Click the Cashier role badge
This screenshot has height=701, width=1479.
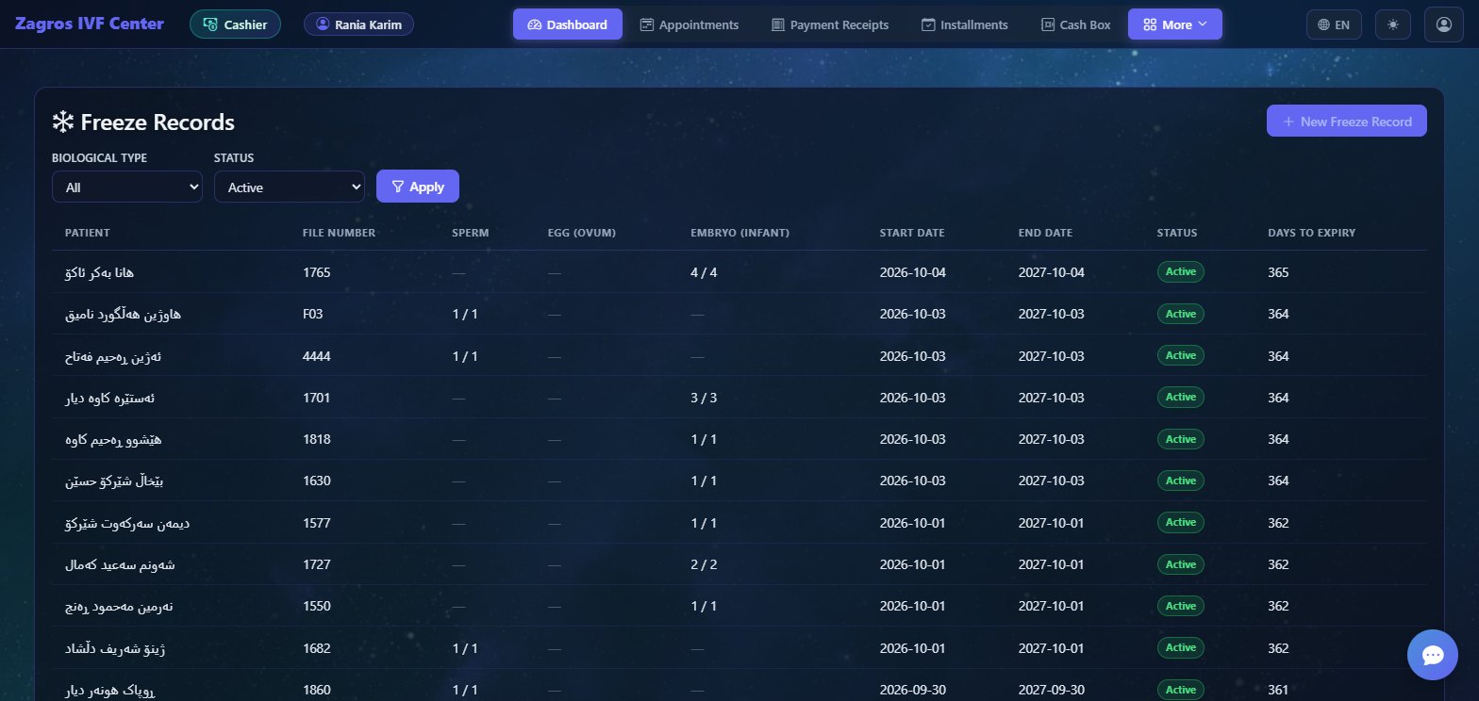tap(235, 24)
